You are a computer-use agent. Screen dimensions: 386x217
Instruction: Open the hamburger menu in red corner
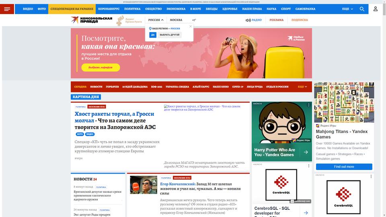(7, 9)
